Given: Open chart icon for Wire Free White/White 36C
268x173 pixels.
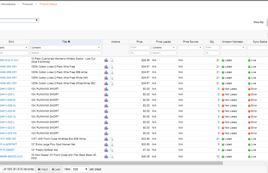Looking at the screenshot, I should [x=106, y=83].
